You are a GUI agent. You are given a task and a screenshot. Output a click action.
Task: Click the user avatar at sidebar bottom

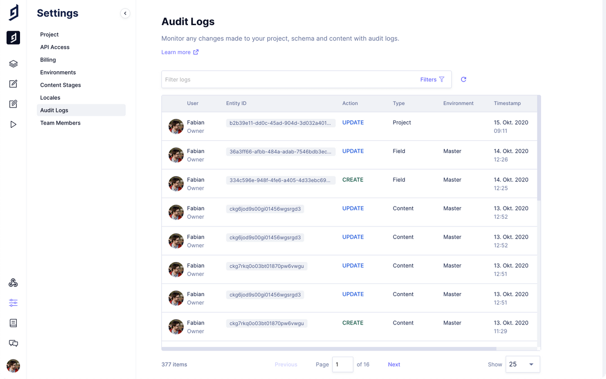[13, 366]
